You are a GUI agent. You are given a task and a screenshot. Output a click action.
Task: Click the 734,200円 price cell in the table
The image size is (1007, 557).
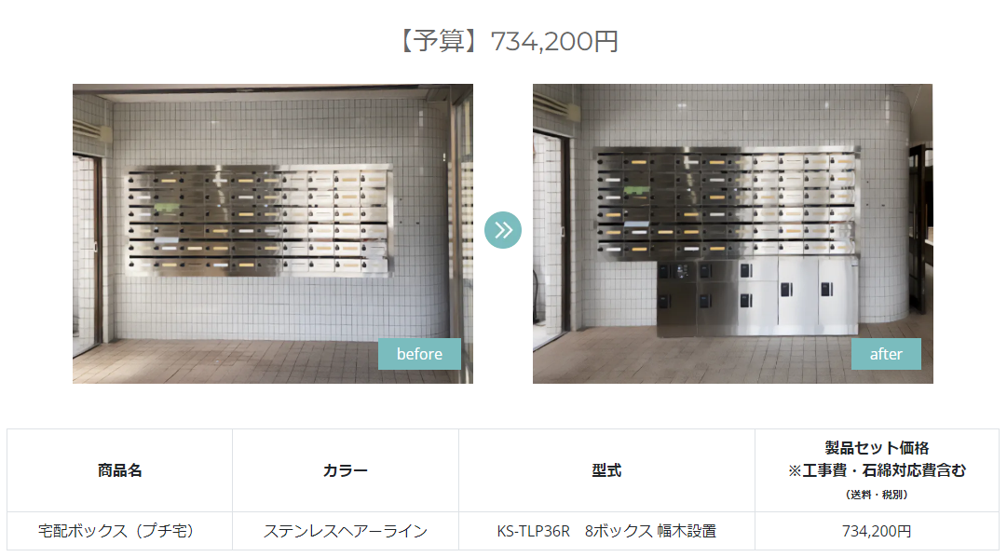(x=877, y=531)
